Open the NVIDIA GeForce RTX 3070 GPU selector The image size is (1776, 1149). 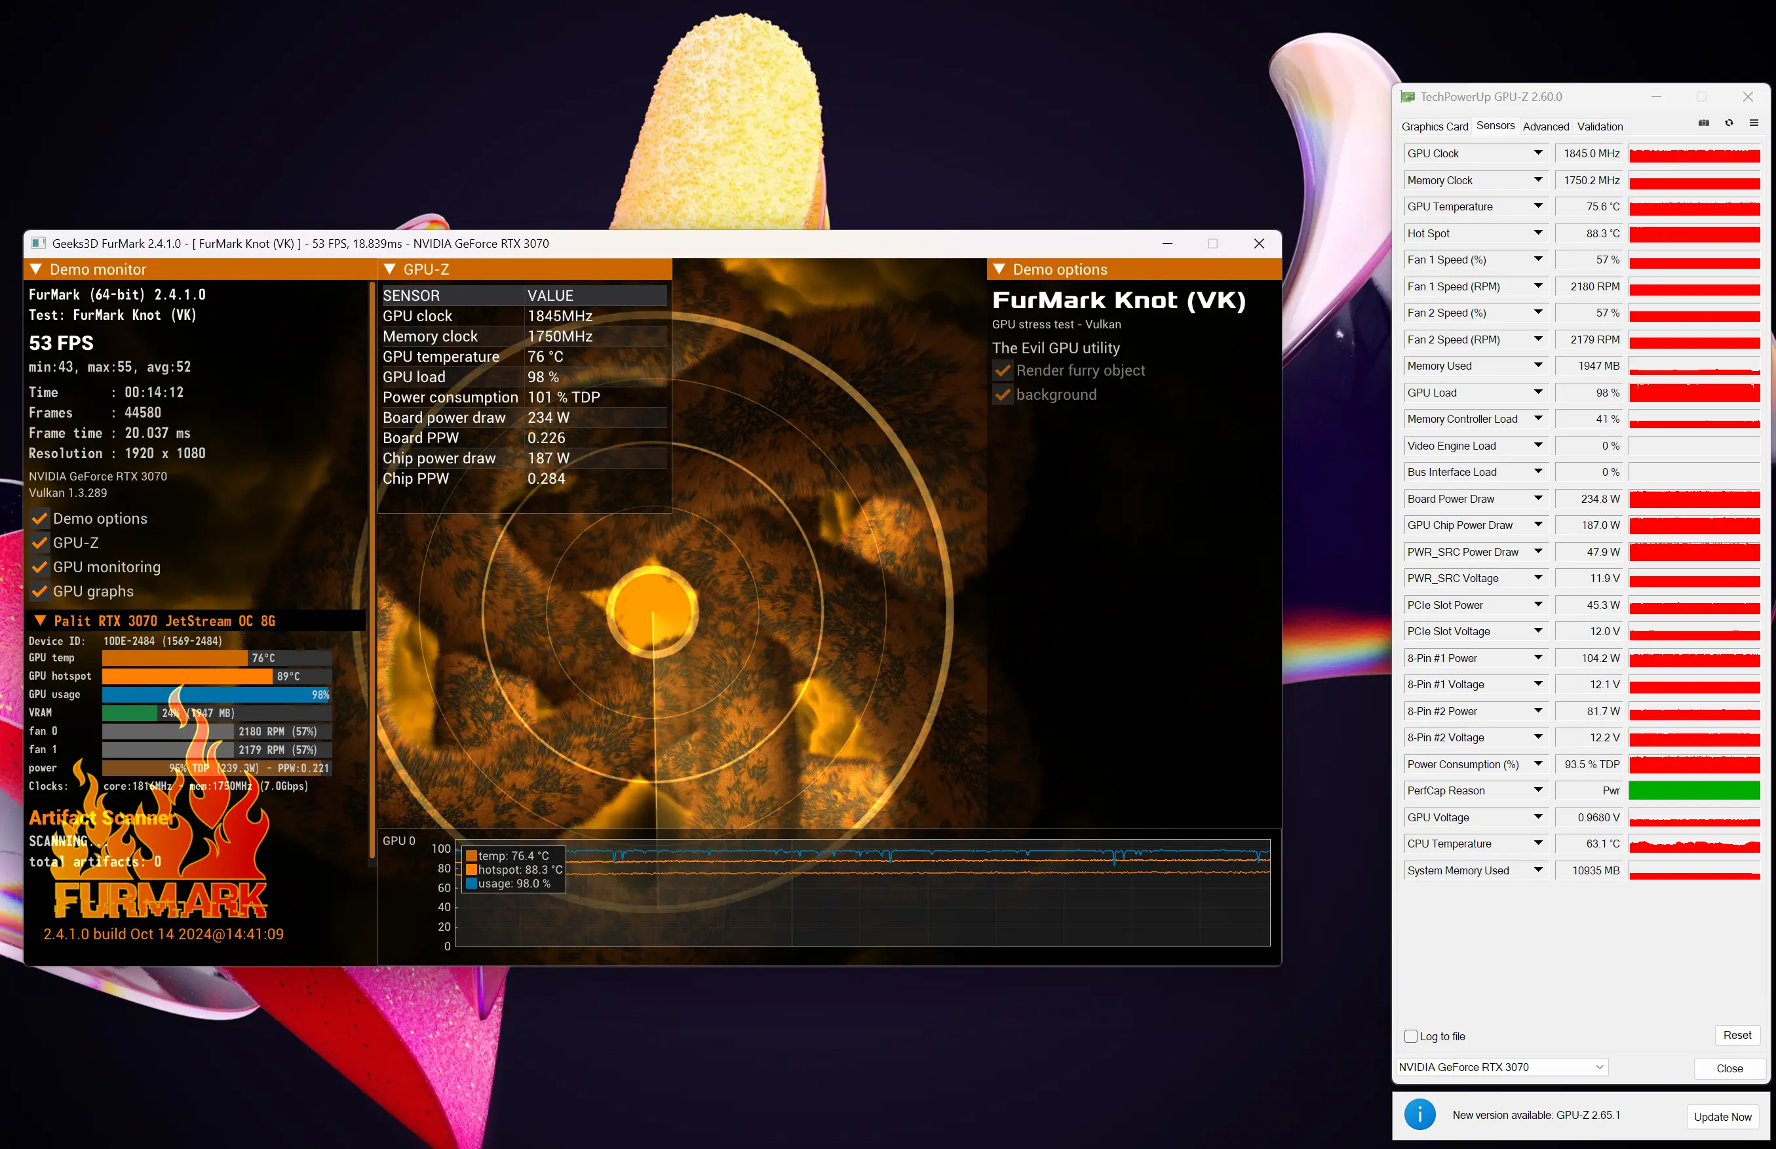[x=1501, y=1067]
